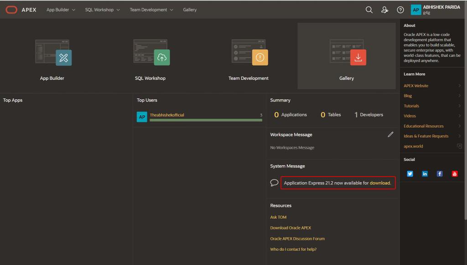Screen dimensions: 467x265
Task: Click the Team Development tile label
Action: pos(249,78)
